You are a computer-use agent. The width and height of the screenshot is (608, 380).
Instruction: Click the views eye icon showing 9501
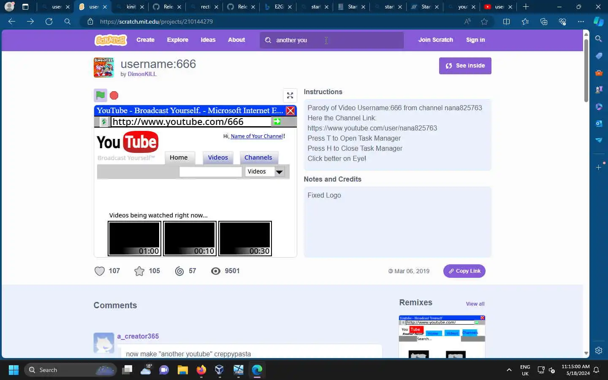point(216,271)
